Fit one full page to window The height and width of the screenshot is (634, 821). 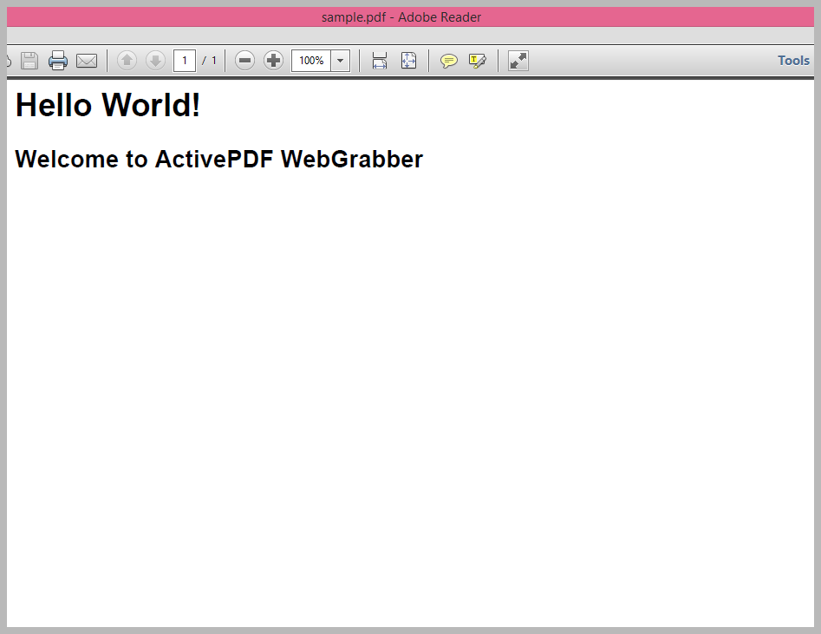(409, 61)
